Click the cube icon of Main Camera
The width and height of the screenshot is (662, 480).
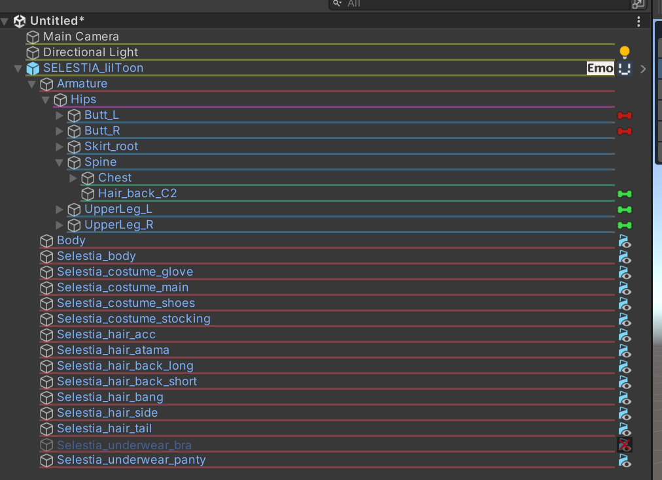pyautogui.click(x=33, y=37)
